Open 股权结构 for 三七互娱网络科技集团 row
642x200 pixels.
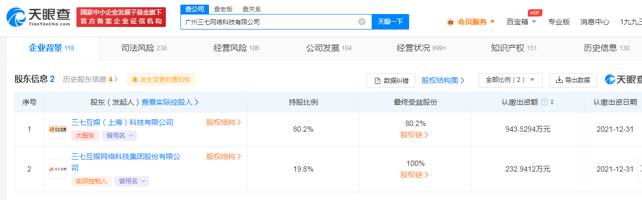click(x=224, y=156)
